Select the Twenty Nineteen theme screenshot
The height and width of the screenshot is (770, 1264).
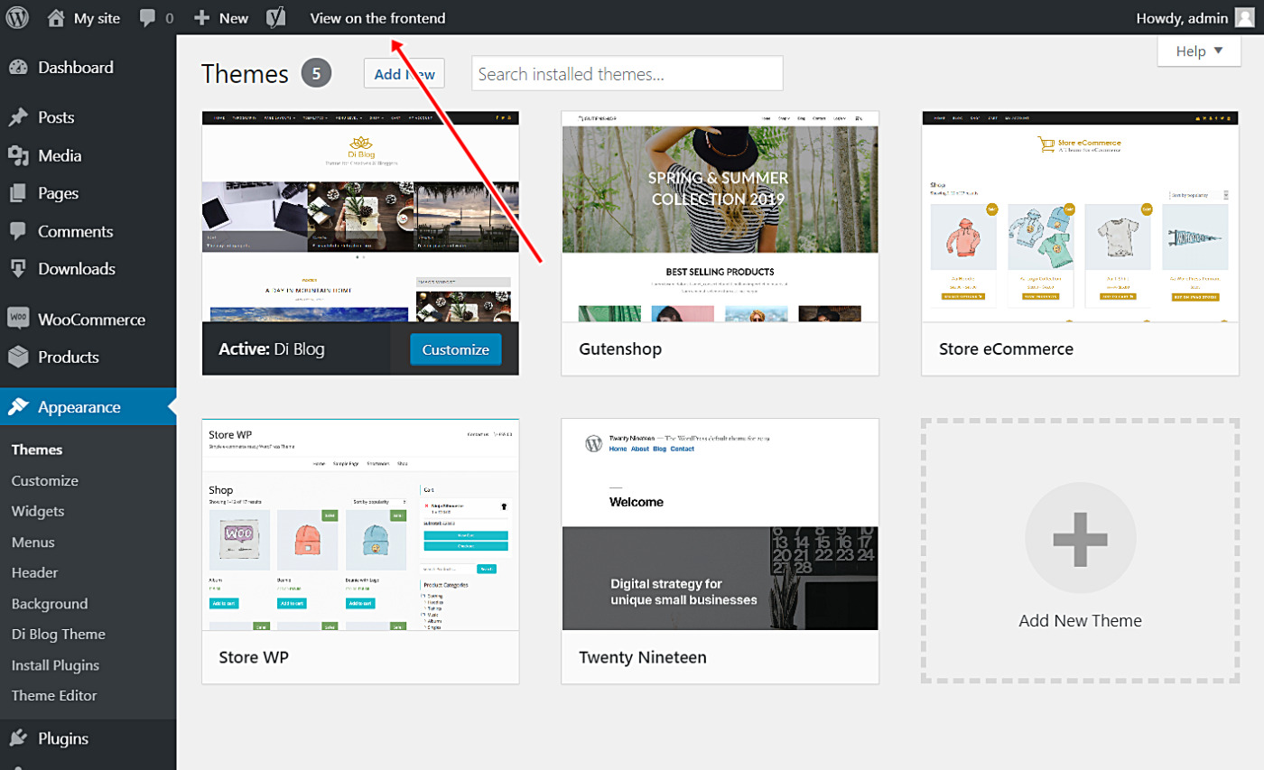coord(720,524)
